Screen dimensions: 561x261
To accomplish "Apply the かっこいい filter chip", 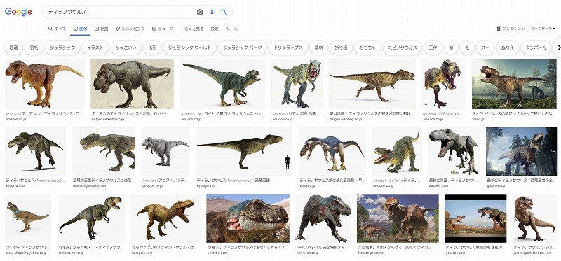I will [x=126, y=48].
